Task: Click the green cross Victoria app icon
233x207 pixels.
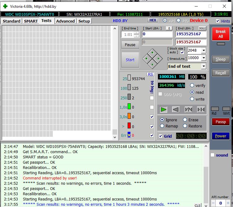Action: point(5,6)
